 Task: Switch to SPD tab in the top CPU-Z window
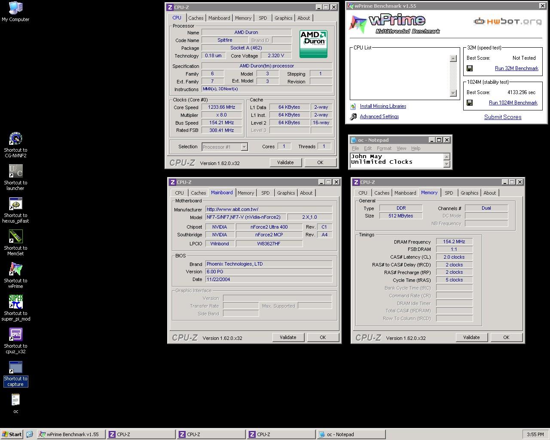pos(263,18)
